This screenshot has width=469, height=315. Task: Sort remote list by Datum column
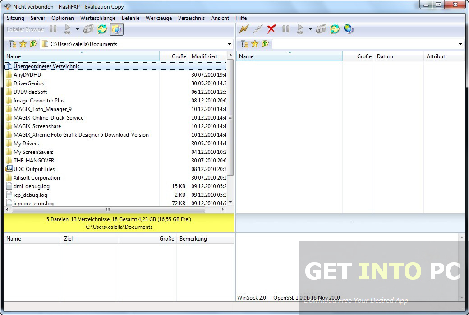[399, 56]
